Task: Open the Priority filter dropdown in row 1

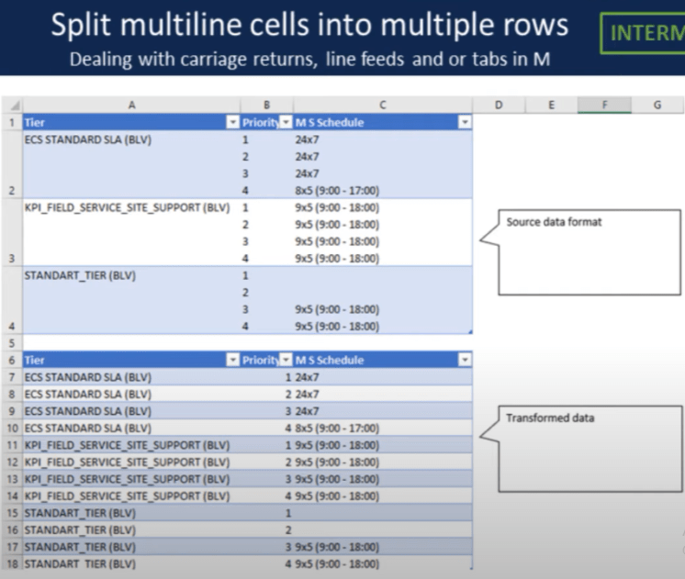Action: coord(286,123)
